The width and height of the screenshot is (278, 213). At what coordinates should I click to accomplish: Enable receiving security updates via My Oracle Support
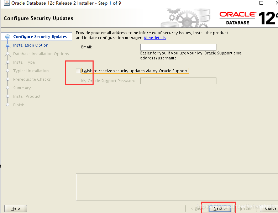78,71
